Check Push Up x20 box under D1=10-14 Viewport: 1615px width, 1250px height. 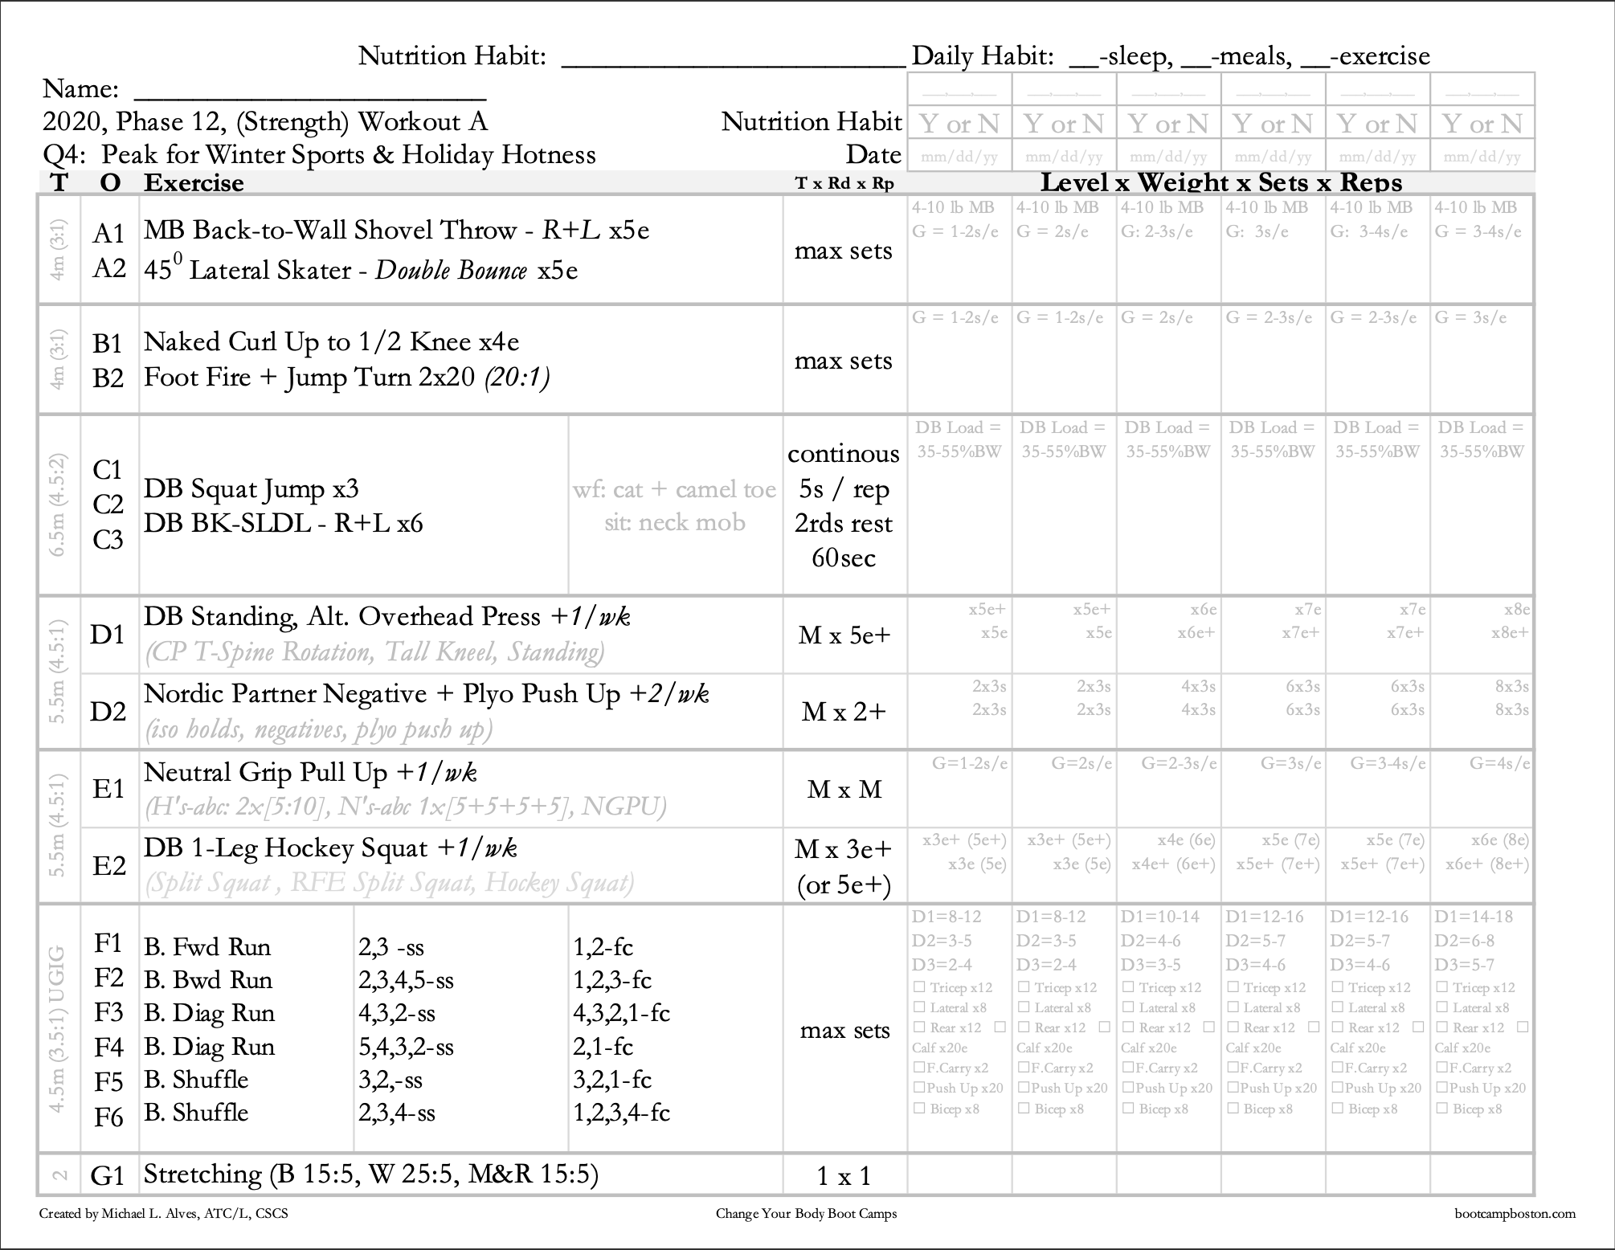(x=1128, y=1089)
